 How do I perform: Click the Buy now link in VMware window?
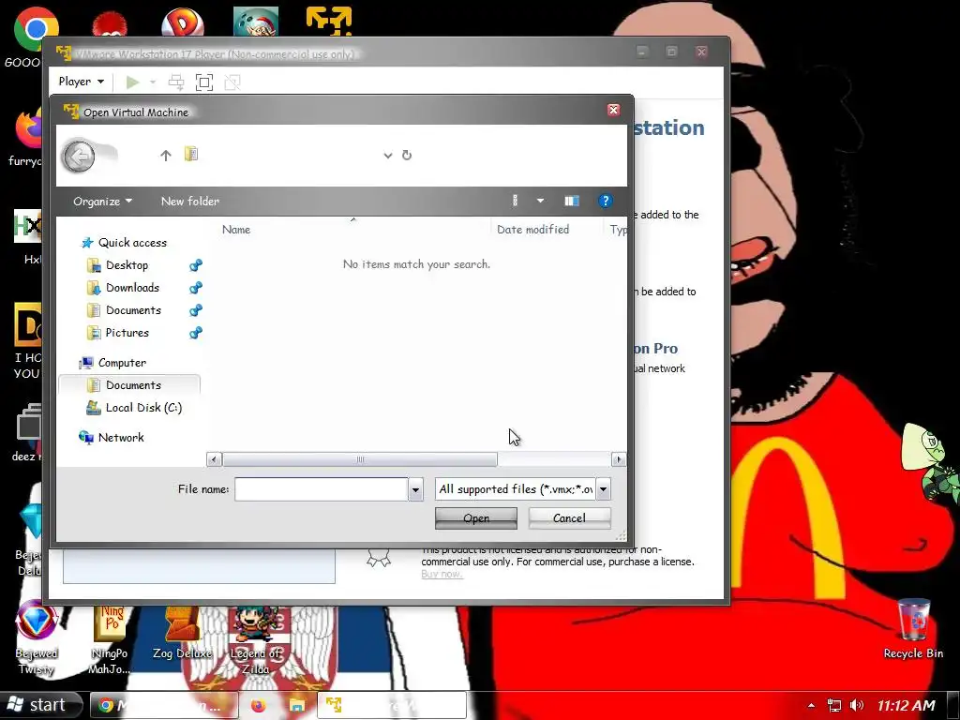(x=442, y=575)
